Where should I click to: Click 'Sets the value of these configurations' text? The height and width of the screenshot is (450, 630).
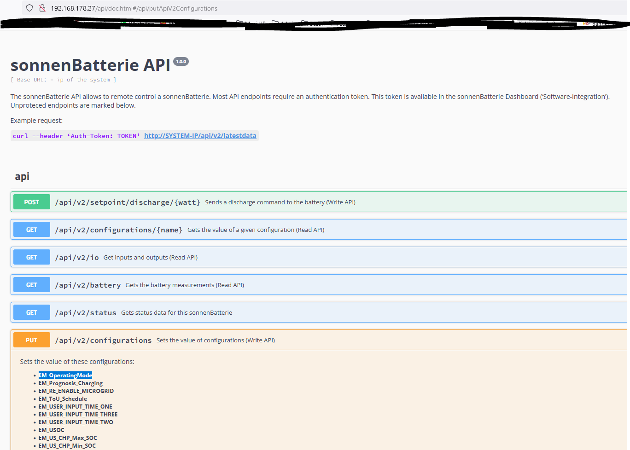click(x=77, y=362)
